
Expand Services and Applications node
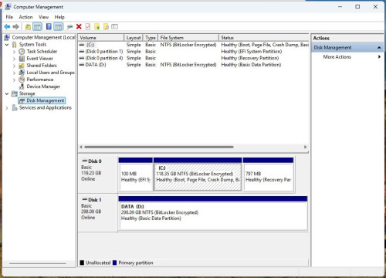tap(7, 108)
